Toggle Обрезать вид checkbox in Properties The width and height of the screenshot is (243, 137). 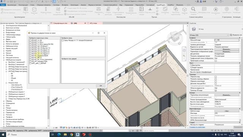pyautogui.click(x=216, y=77)
